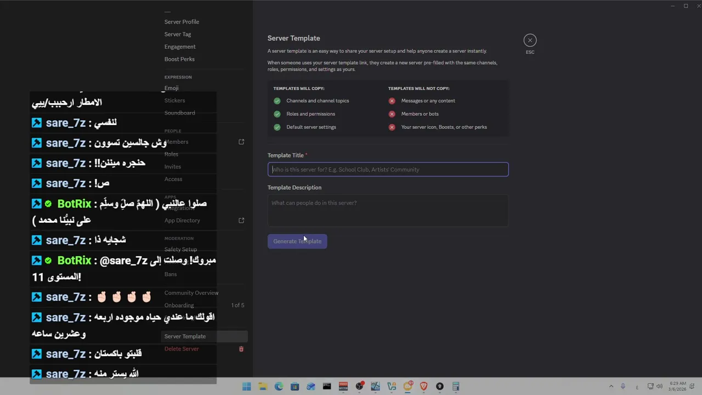Click the 'sare_7z' name on the hand emojis chat line
The width and height of the screenshot is (702, 395).
[x=65, y=297]
